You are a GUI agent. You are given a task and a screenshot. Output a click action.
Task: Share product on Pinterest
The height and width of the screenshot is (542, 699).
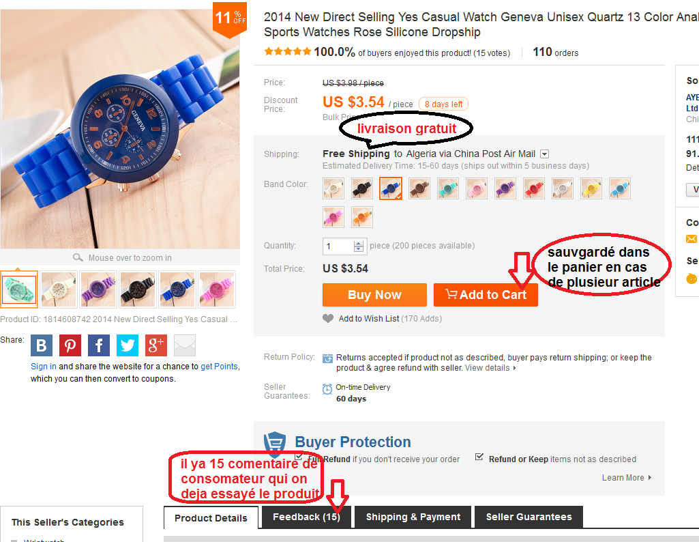(70, 345)
